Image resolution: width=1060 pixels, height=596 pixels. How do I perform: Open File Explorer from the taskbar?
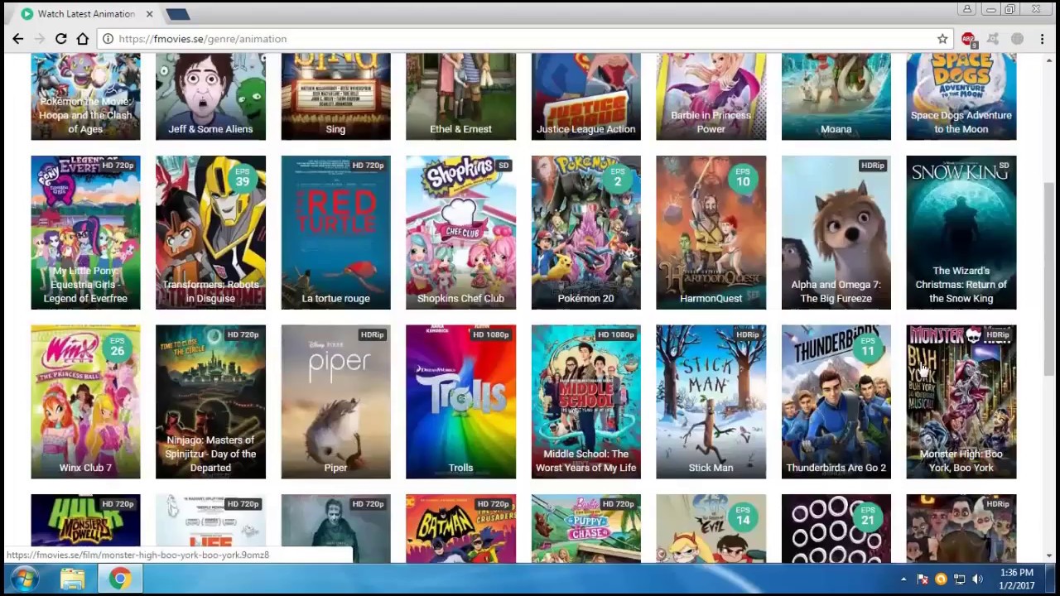coord(72,579)
